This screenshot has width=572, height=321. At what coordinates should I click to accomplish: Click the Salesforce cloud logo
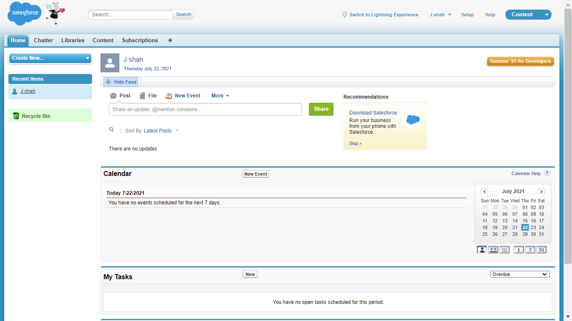[25, 13]
